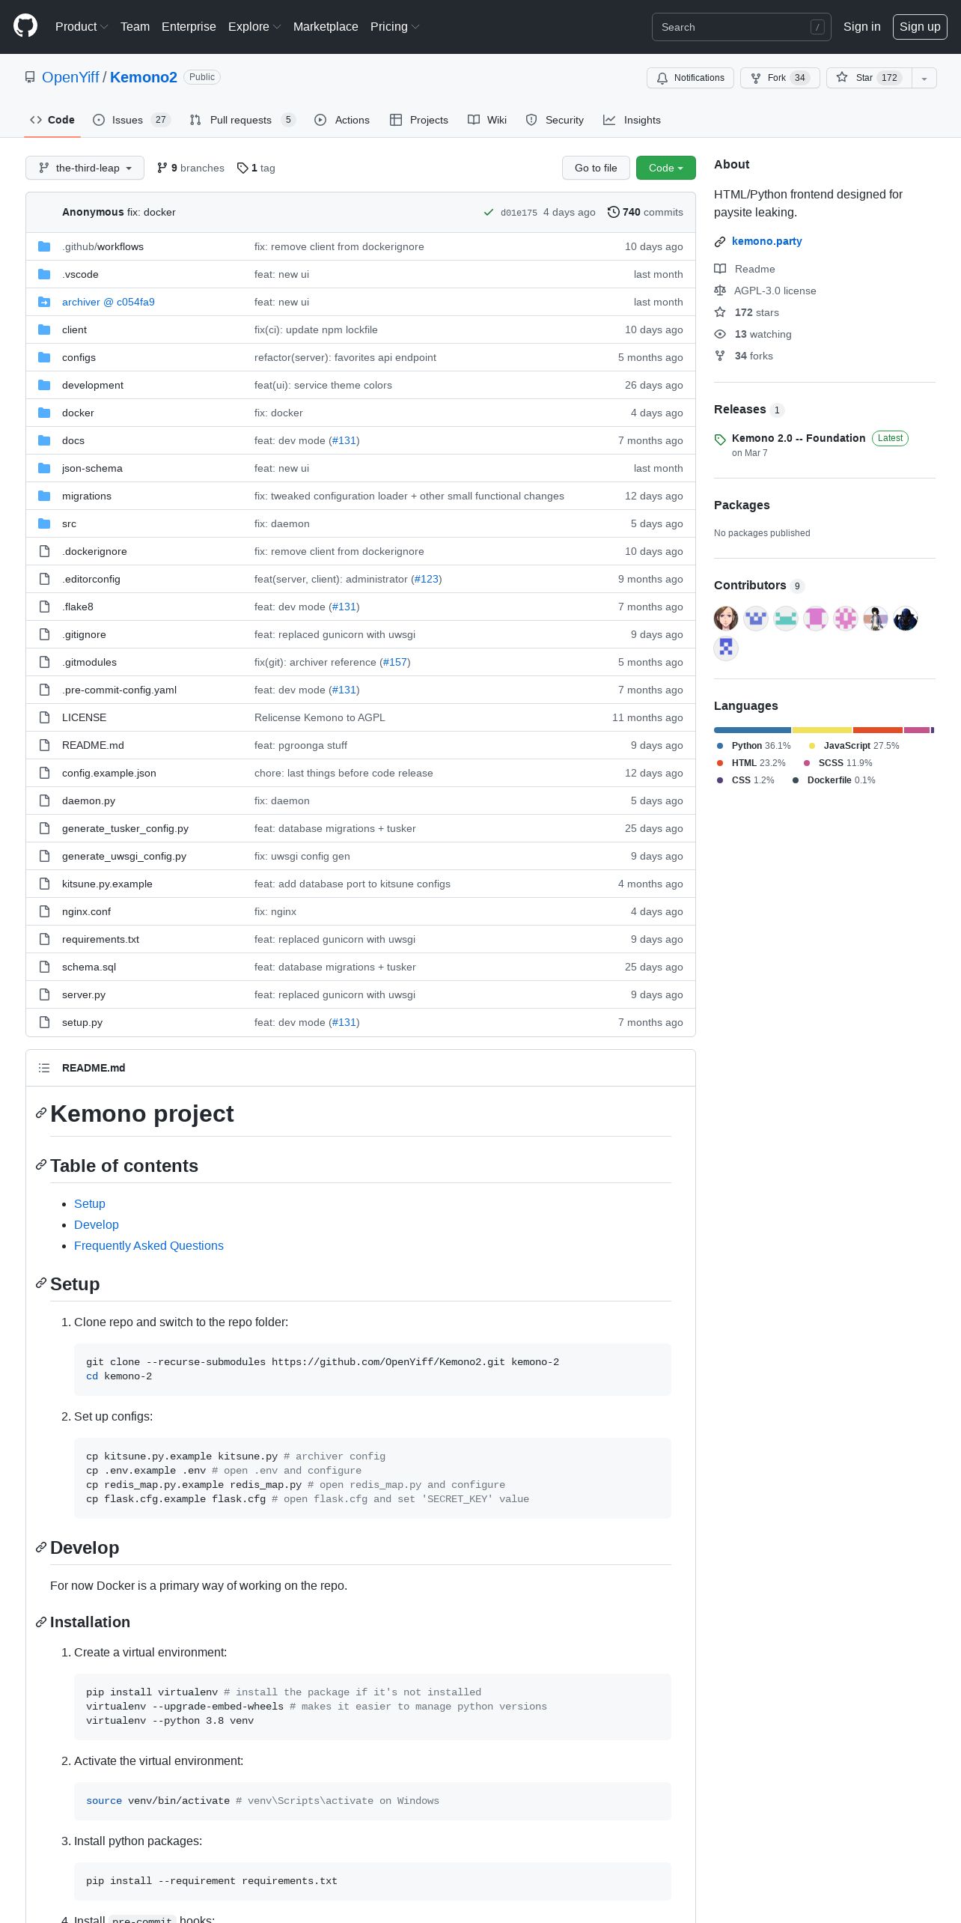Click the setup.py file icon

[x=44, y=1022]
